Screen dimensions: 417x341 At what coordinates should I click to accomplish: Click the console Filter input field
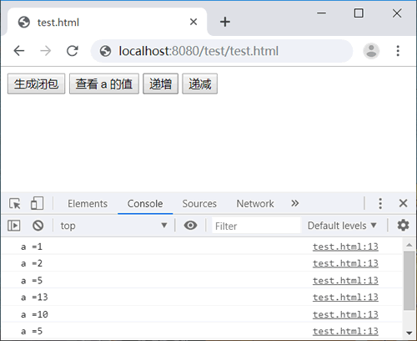[256, 226]
